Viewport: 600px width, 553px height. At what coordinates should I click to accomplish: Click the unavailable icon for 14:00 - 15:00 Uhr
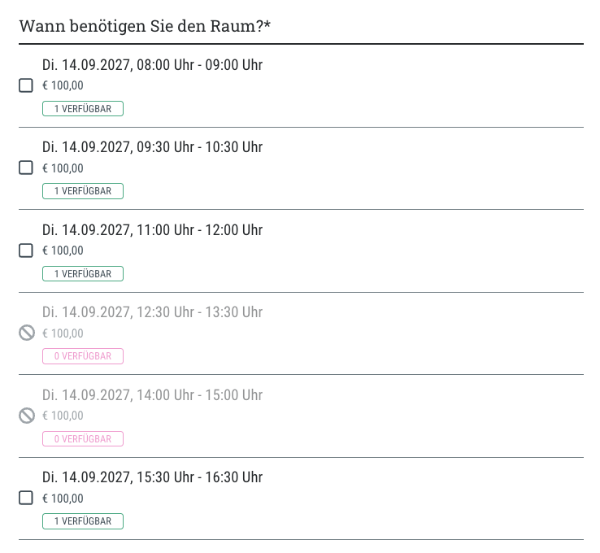pyautogui.click(x=27, y=416)
